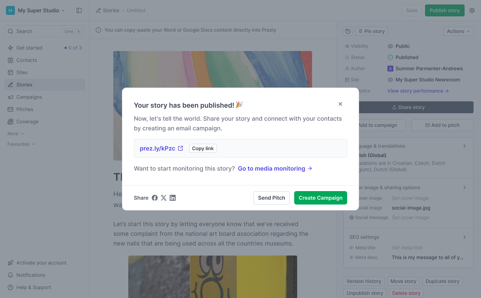Click the Pin story button

[371, 31]
